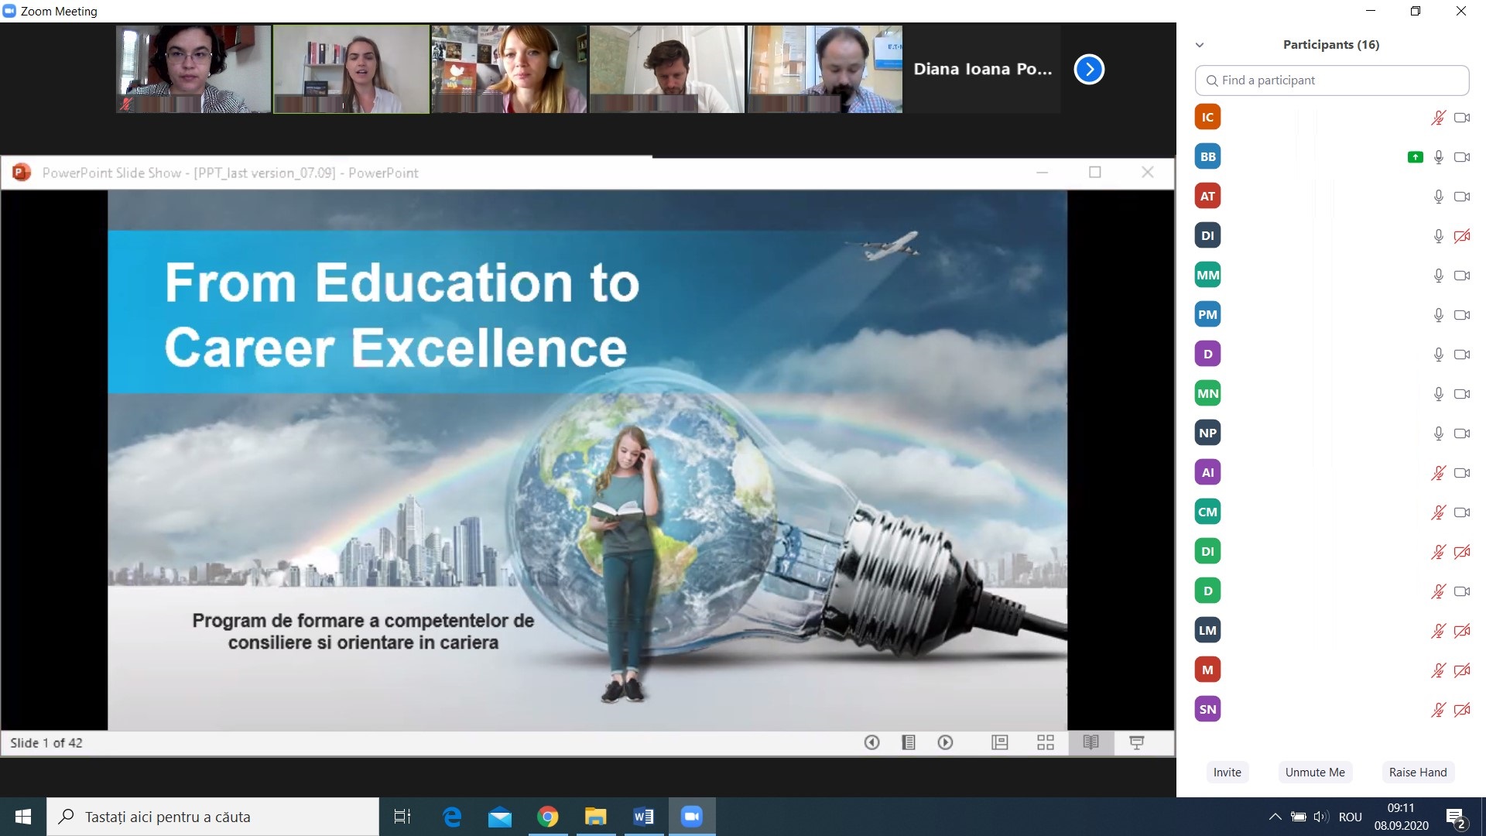Image resolution: width=1486 pixels, height=836 pixels.
Task: Open Mail app from taskbar
Action: point(500,817)
